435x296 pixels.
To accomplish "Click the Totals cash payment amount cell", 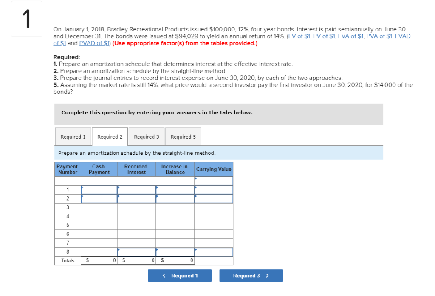I will click(x=99, y=260).
